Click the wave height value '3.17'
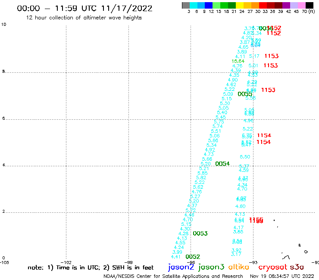Viewport: 319px width, 280px height. point(236,254)
